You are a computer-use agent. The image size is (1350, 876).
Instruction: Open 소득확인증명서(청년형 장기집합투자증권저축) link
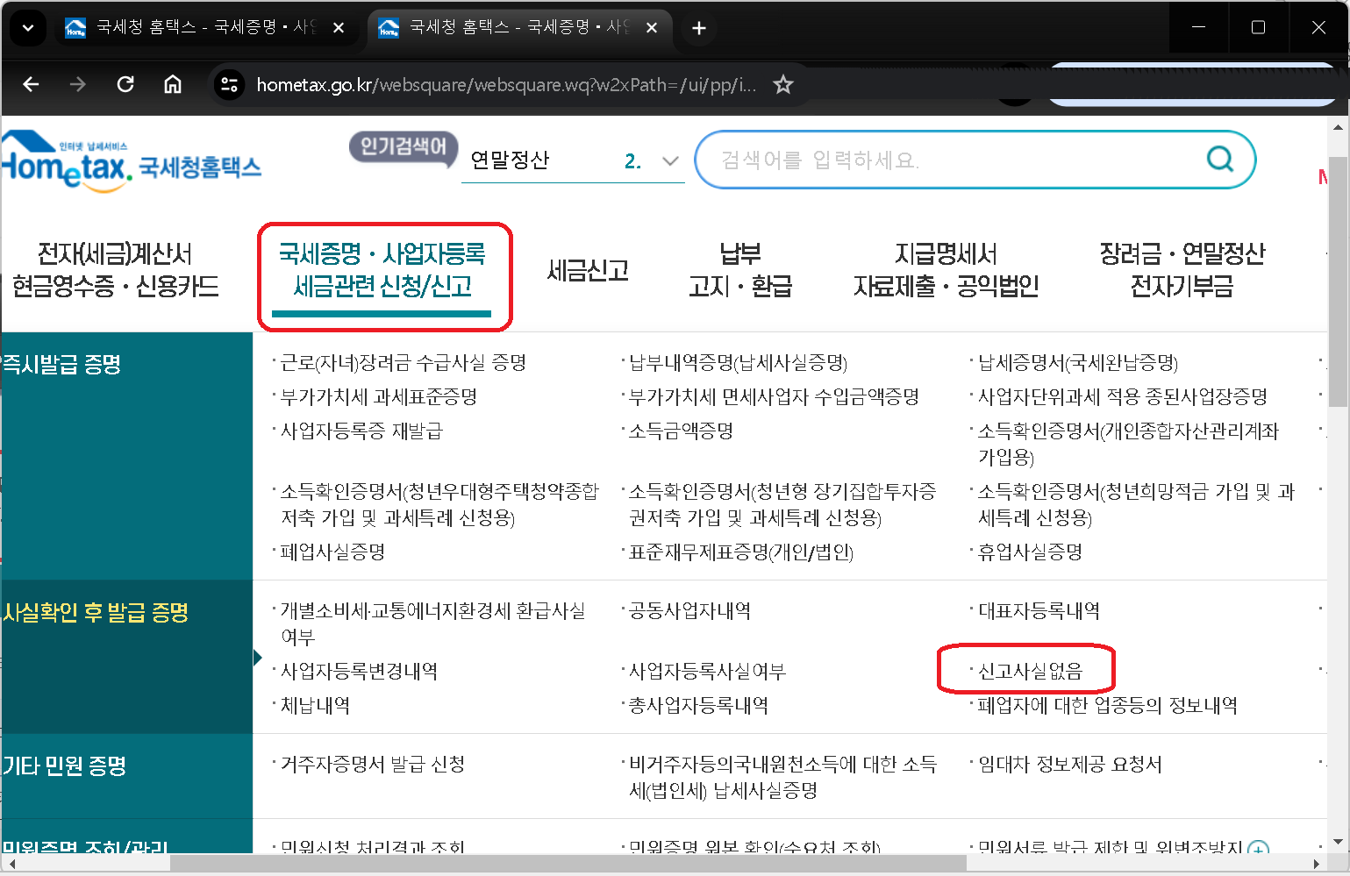[x=782, y=504]
